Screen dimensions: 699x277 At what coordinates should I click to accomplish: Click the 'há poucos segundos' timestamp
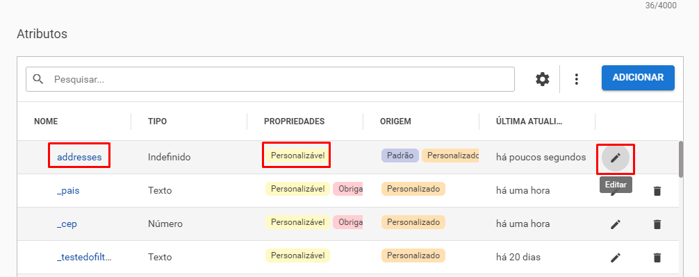click(x=541, y=157)
